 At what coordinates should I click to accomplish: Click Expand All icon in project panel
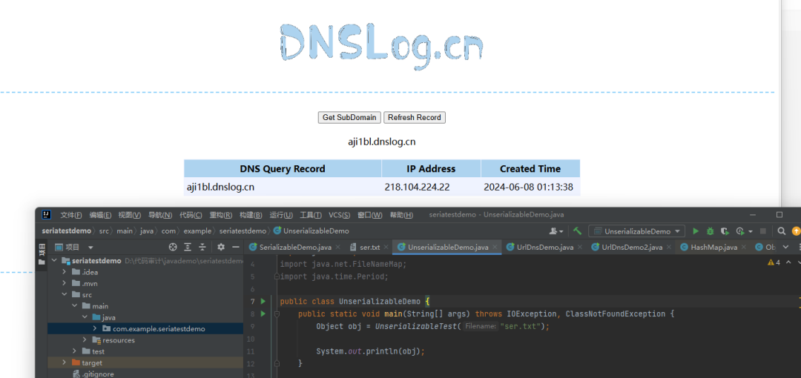pos(188,248)
